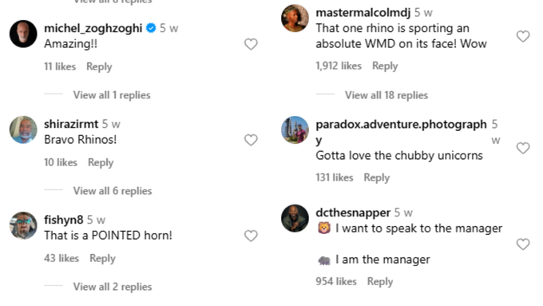This screenshot has width=543, height=306.
Task: Tap heart on mastermalcolmdj's WMD comment
Action: [x=523, y=36]
